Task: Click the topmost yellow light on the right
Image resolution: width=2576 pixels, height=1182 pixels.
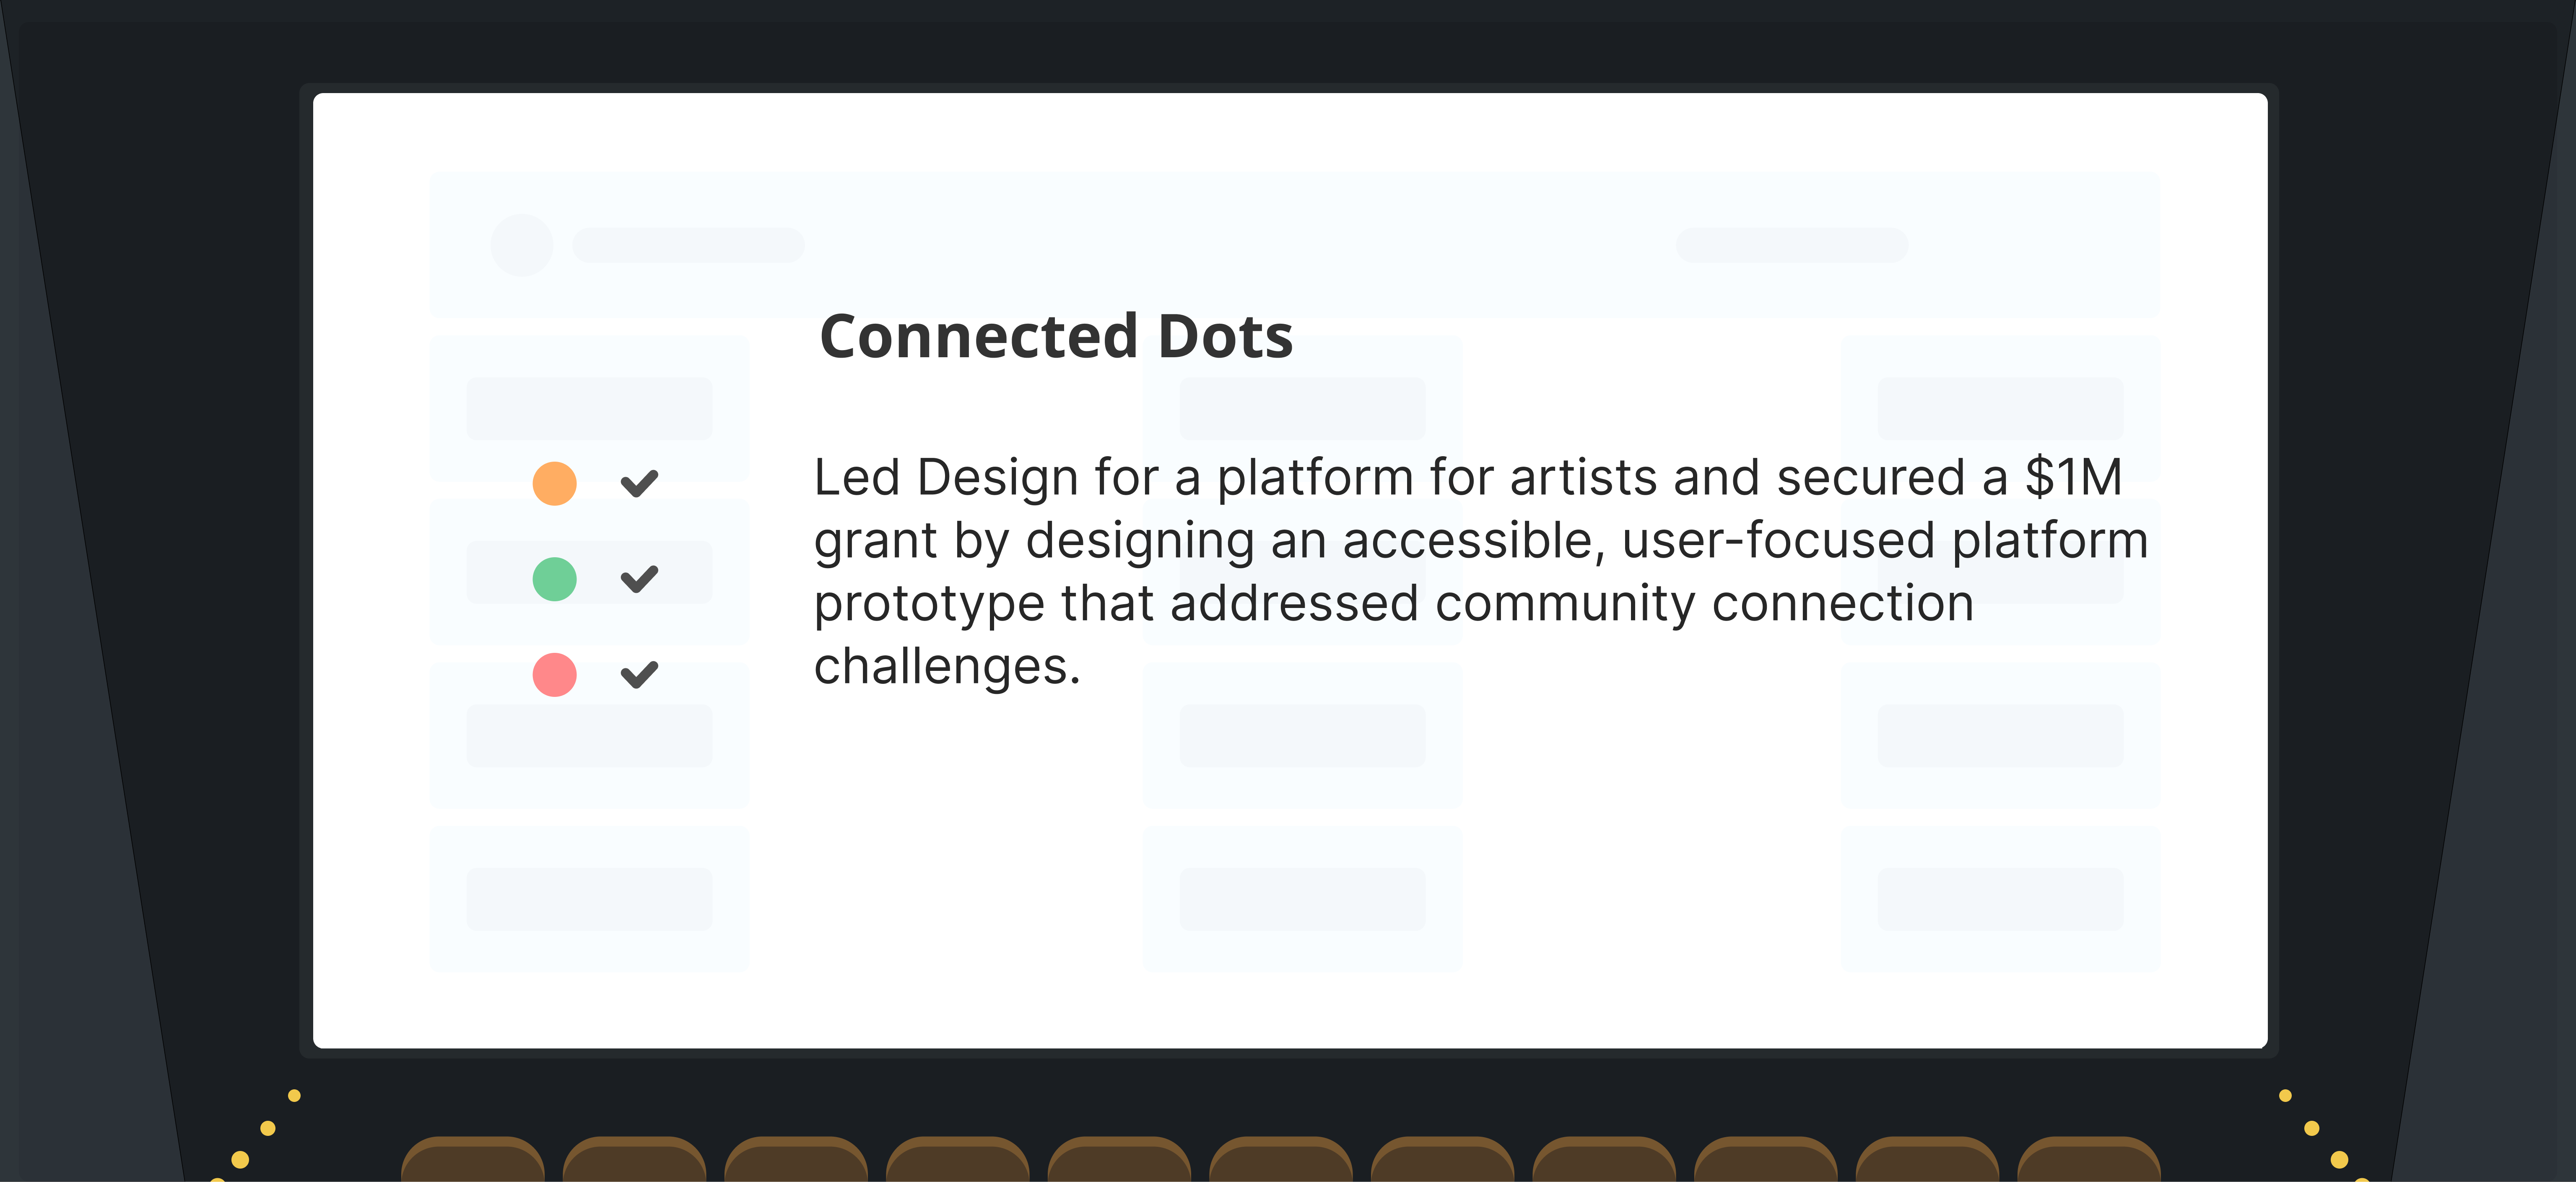Action: pyautogui.click(x=2285, y=1096)
